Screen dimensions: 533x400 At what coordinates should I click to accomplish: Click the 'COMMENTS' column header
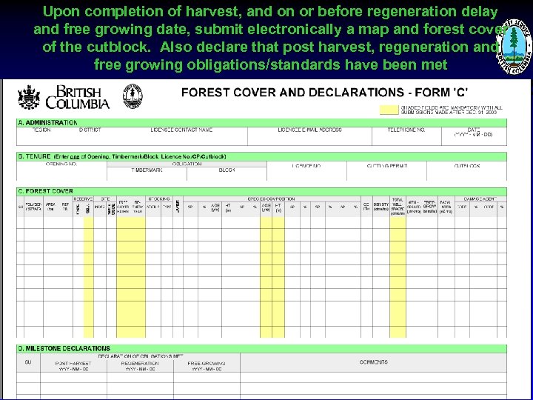[x=373, y=362]
